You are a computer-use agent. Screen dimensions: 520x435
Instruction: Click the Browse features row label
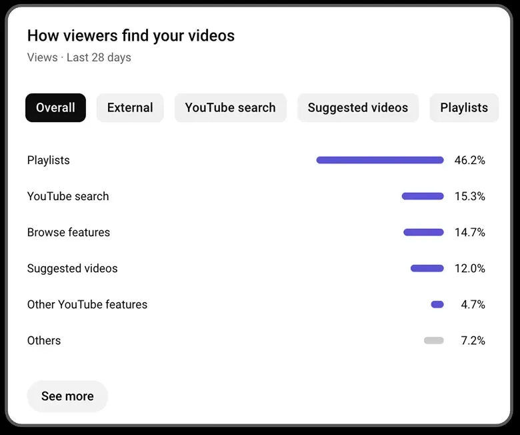(68, 232)
